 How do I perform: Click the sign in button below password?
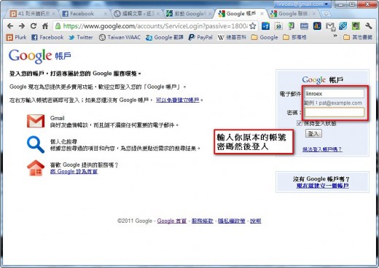313,133
